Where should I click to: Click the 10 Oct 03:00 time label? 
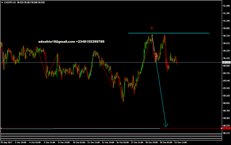[79, 142]
